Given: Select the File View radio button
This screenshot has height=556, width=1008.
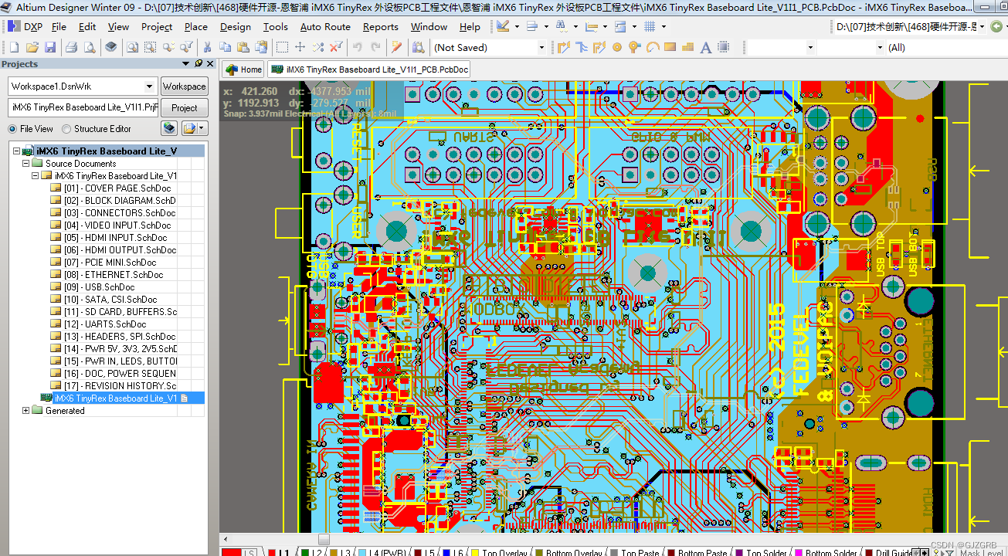Looking at the screenshot, I should click(13, 128).
